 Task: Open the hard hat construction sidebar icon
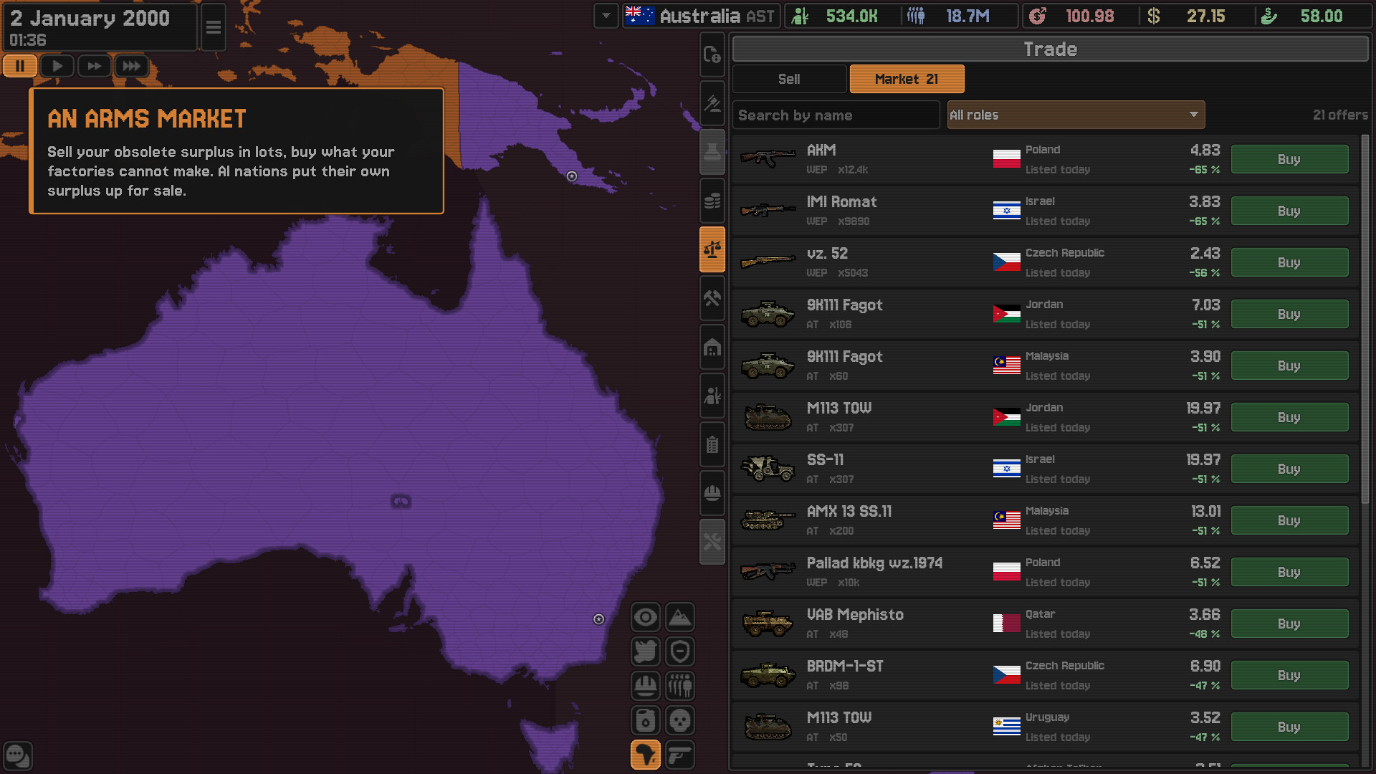coord(712,493)
